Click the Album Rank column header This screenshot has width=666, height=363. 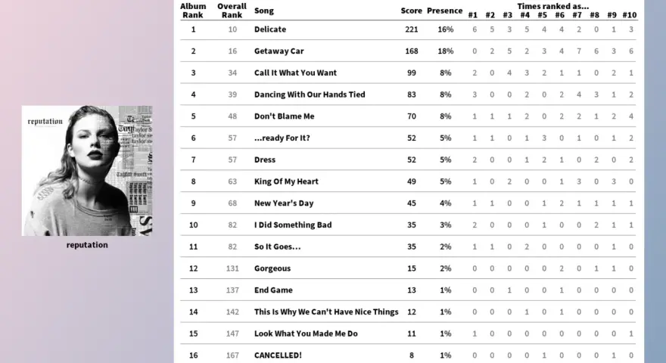[193, 11]
